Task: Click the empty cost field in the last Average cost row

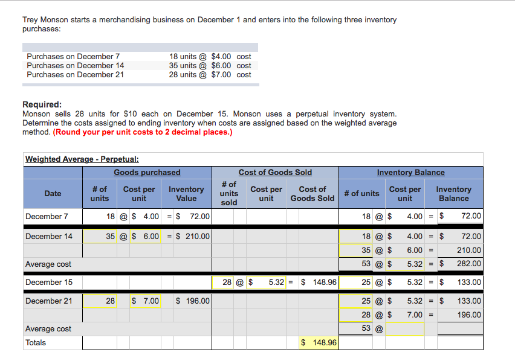Action: (404, 329)
